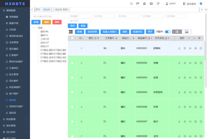This screenshot has height=139, width=208.
Task: Open the 更多 dropdown button
Action: tap(150, 32)
